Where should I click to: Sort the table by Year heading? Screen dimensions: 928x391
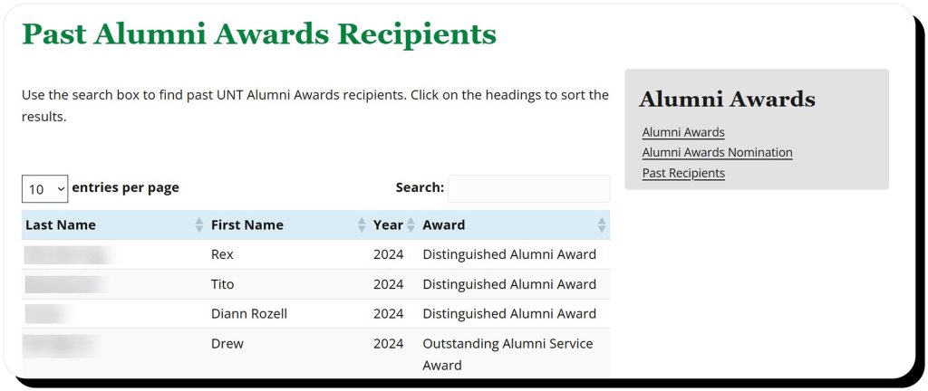pyautogui.click(x=388, y=225)
